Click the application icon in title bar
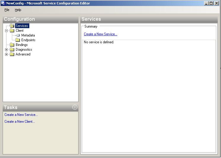This screenshot has width=221, height=158. (x=3, y=3)
